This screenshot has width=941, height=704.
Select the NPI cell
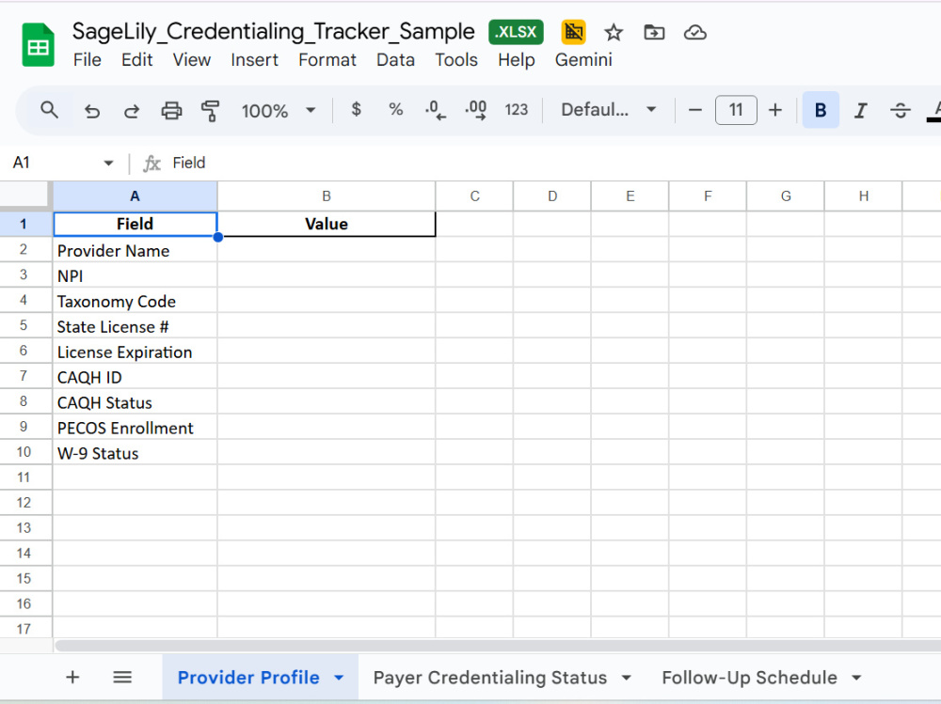135,275
